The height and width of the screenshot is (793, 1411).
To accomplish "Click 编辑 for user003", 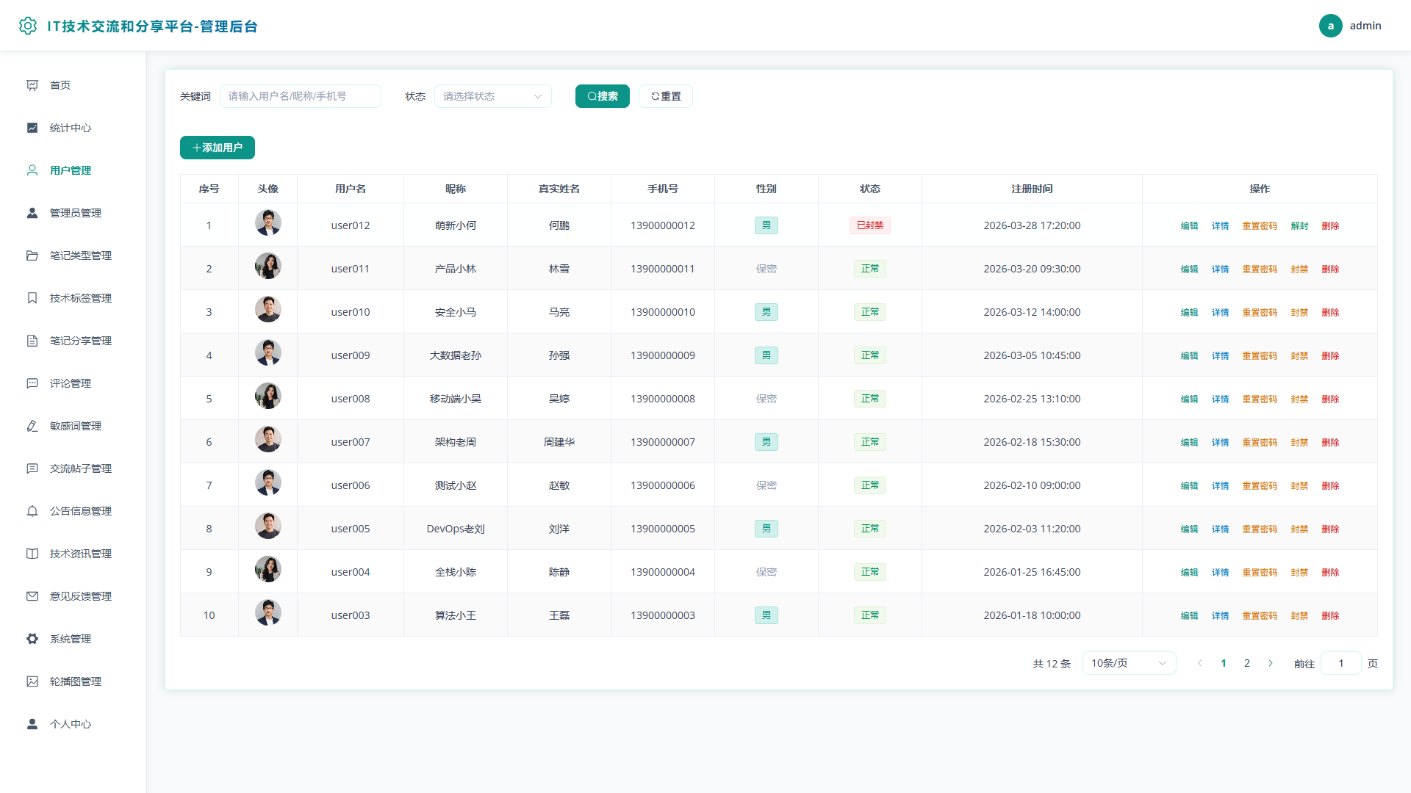I will coord(1189,615).
